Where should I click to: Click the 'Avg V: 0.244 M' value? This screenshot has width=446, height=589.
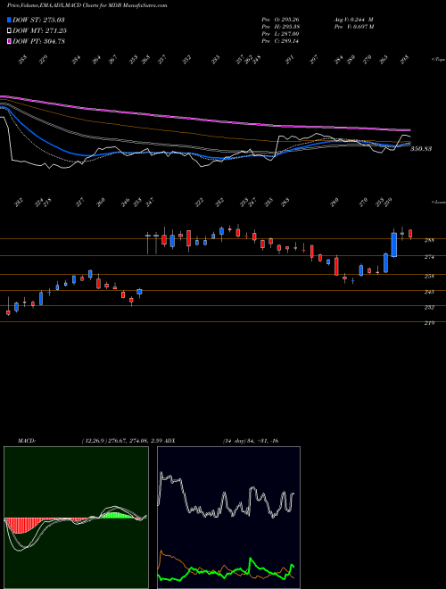click(x=353, y=20)
